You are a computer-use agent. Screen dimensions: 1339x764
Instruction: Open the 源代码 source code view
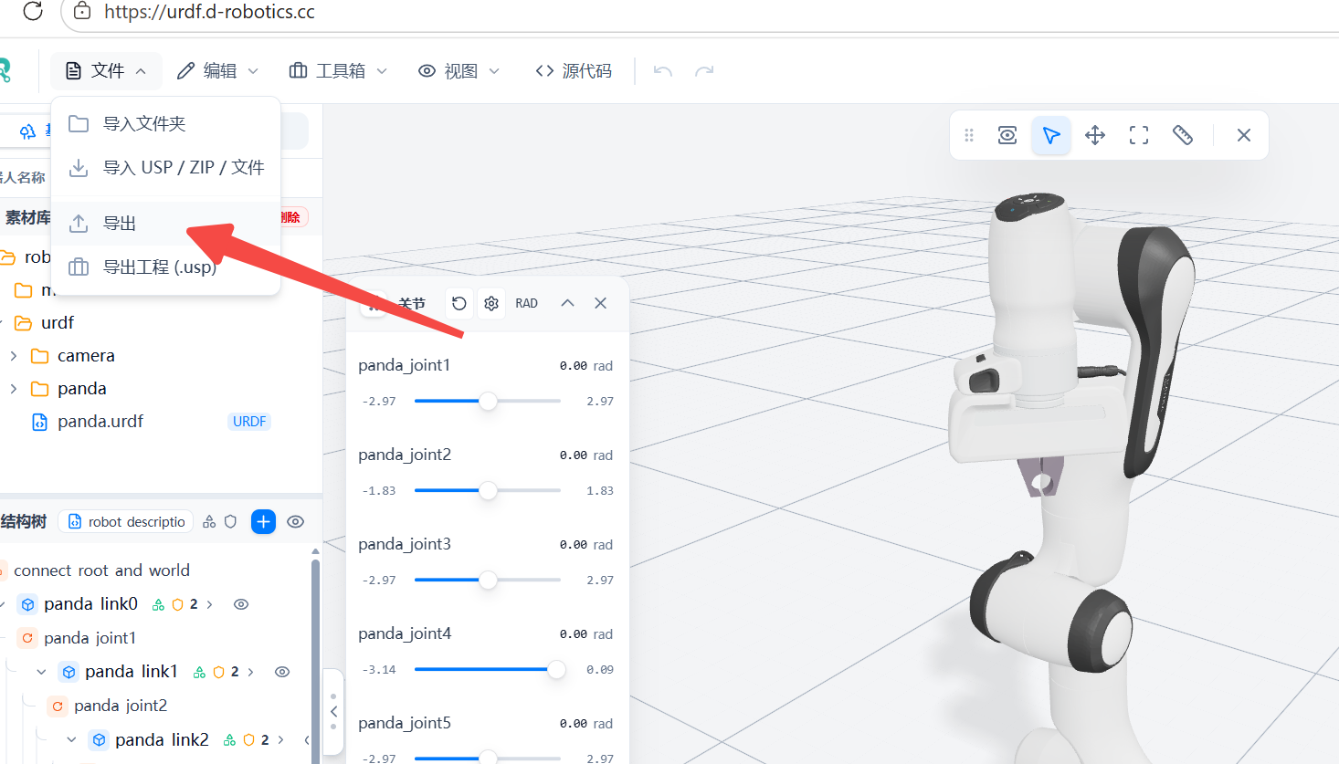(574, 71)
